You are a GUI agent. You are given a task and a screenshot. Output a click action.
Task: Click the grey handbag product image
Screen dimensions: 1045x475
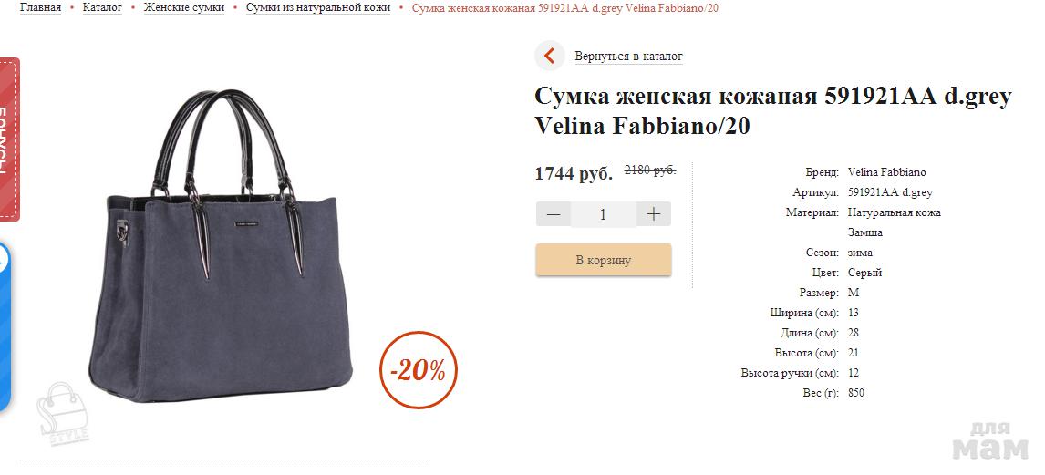click(x=221, y=246)
